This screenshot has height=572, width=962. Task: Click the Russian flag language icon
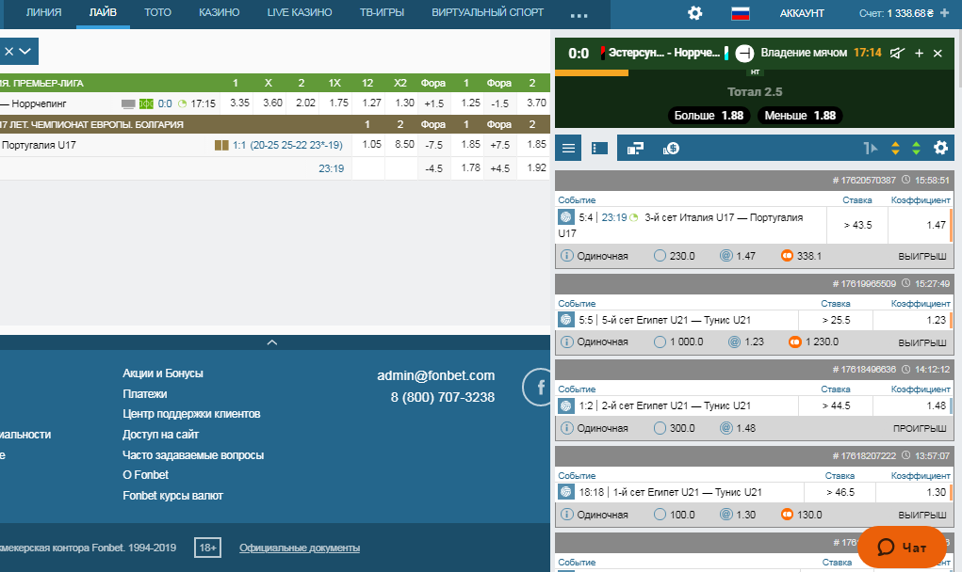pyautogui.click(x=741, y=13)
